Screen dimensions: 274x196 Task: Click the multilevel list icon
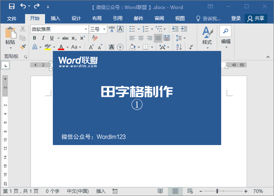(x=159, y=29)
